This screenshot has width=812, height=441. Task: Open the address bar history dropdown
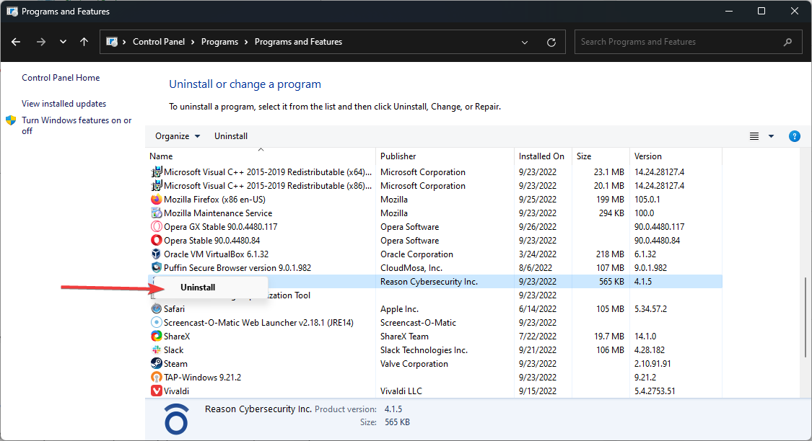(525, 42)
